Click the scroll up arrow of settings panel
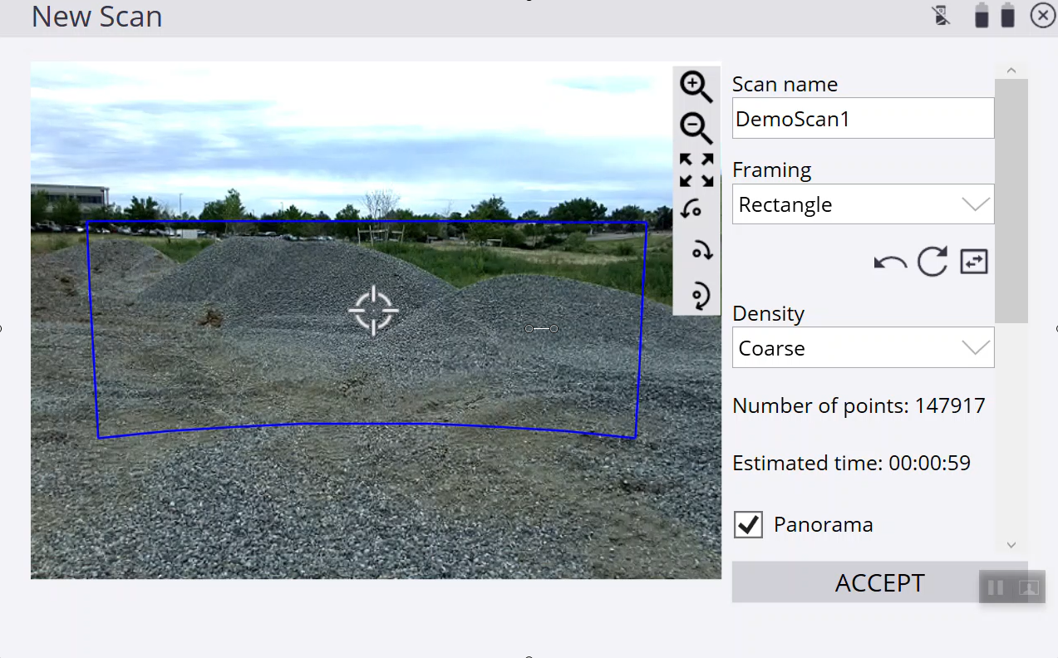 [1011, 71]
